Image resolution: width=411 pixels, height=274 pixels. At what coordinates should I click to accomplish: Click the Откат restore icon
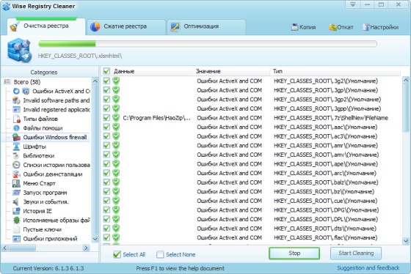(x=332, y=27)
